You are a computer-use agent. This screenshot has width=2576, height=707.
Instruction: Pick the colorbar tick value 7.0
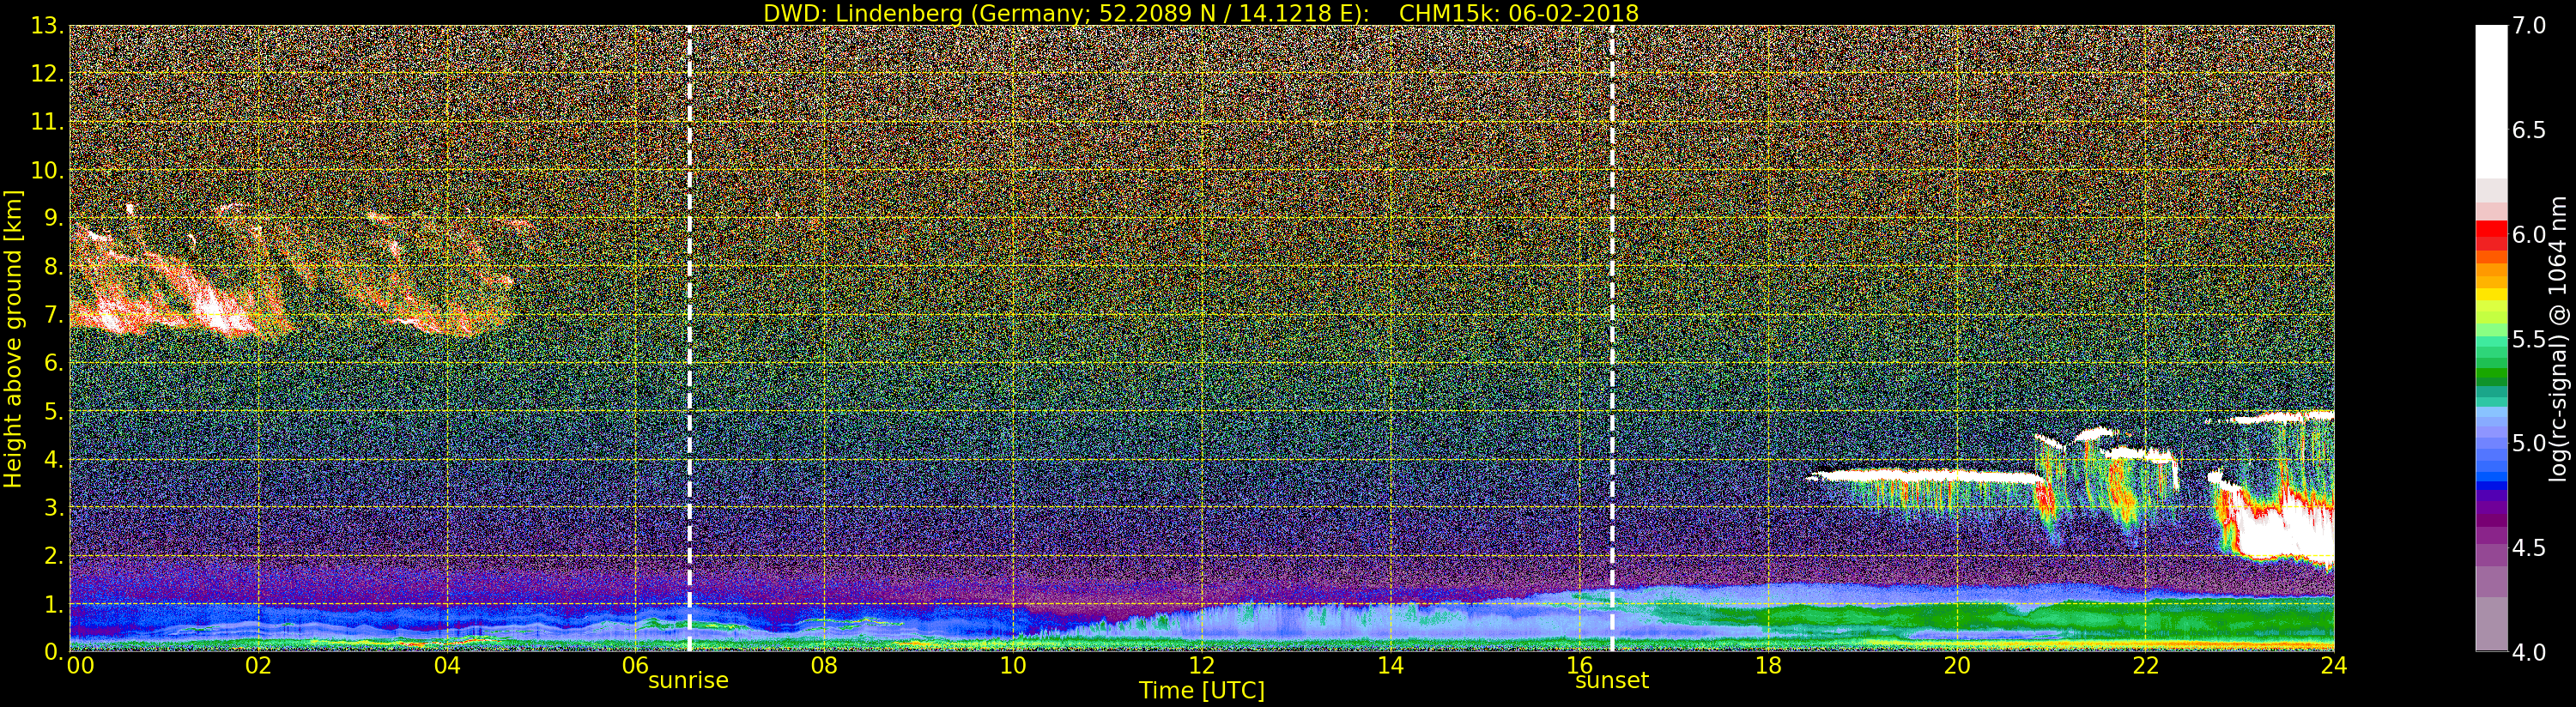(2529, 26)
